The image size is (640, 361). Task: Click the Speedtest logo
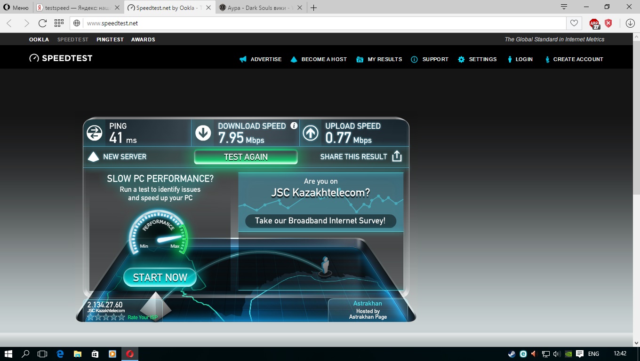(61, 58)
